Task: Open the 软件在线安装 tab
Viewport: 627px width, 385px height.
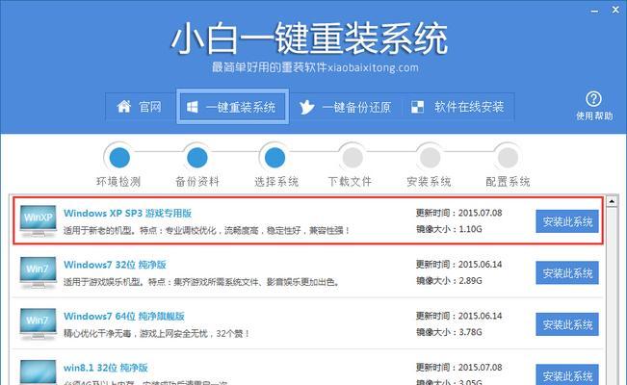Action: click(457, 107)
